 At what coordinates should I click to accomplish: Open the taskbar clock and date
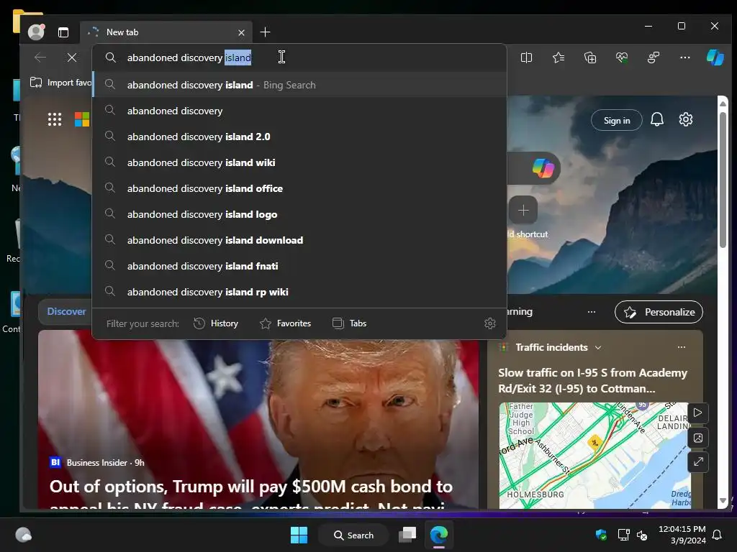tap(682, 535)
